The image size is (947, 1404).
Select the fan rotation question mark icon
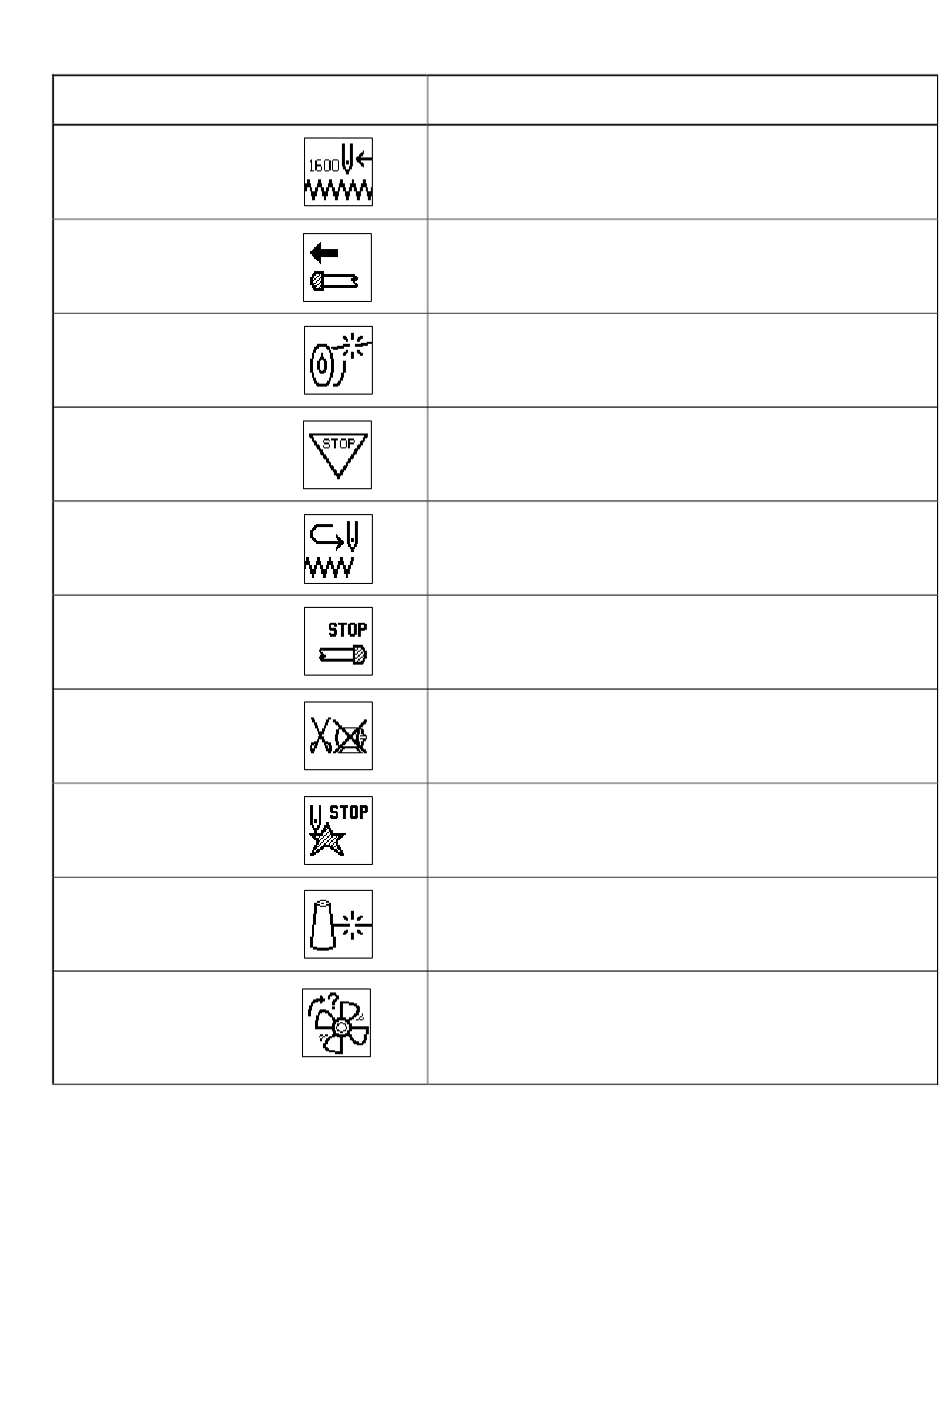click(337, 1022)
